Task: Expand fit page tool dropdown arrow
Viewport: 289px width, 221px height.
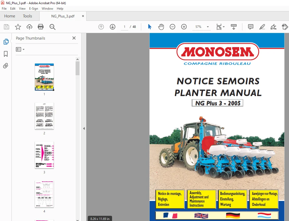Action: pos(224,27)
